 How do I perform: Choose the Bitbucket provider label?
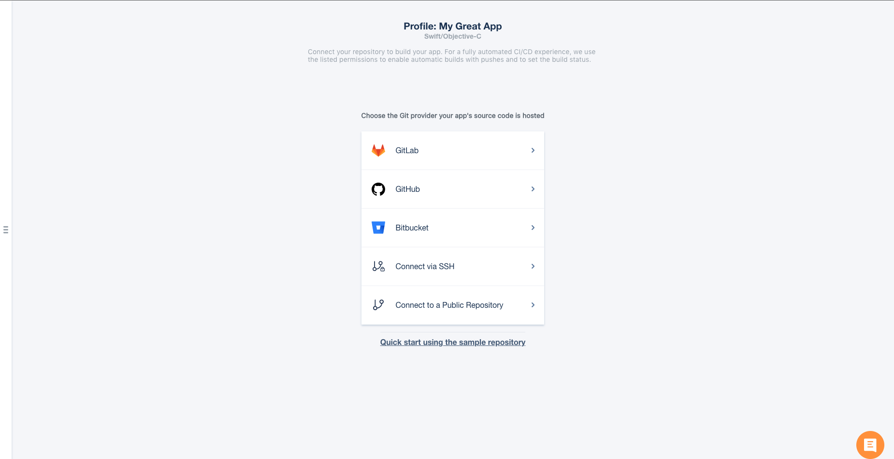(x=412, y=228)
